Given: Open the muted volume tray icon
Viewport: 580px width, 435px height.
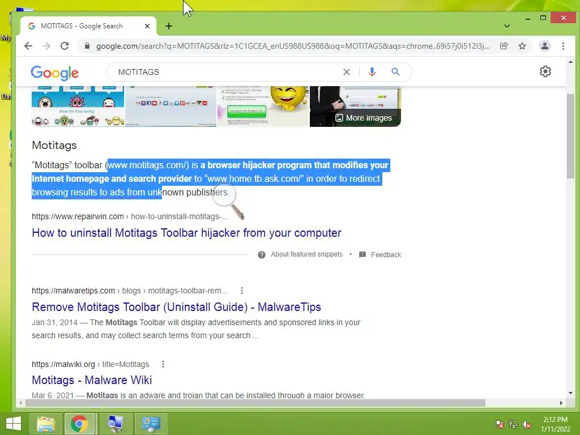Looking at the screenshot, I should (x=527, y=424).
